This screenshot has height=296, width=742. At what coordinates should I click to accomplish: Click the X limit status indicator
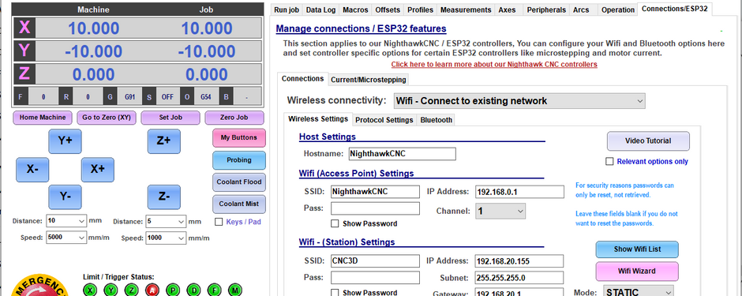[90, 290]
